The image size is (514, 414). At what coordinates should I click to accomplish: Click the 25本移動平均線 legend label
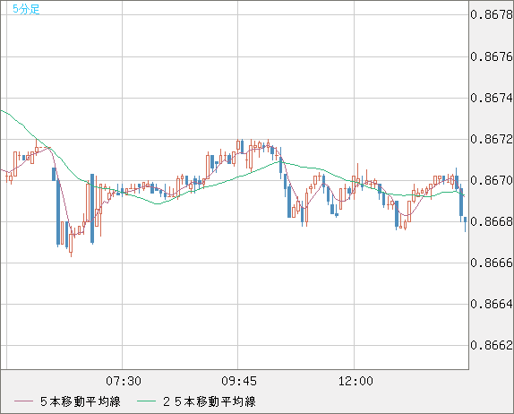210,401
